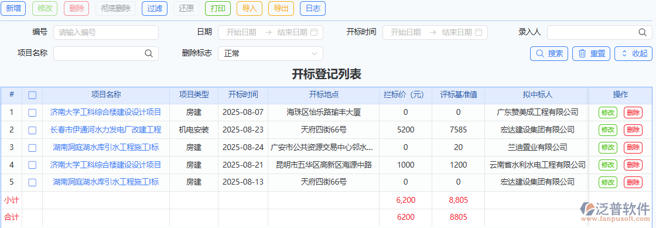This screenshot has width=656, height=228.
Task: Open the 删除标志 dropdown
Action: click(270, 53)
